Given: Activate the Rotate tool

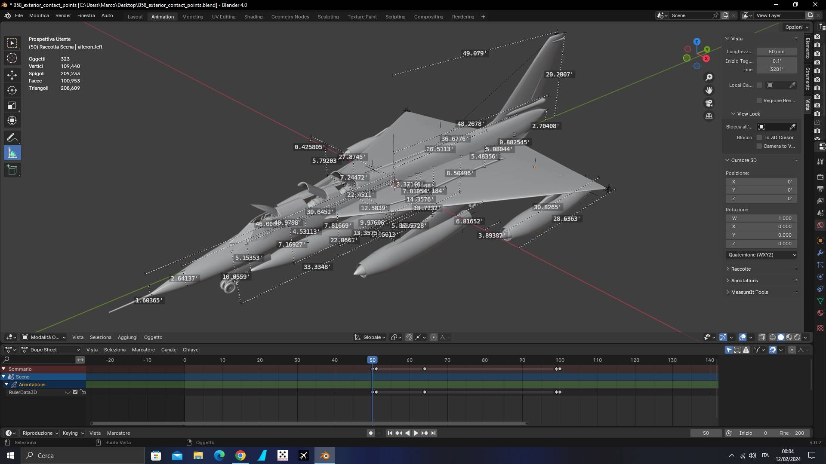Looking at the screenshot, I should (x=12, y=90).
